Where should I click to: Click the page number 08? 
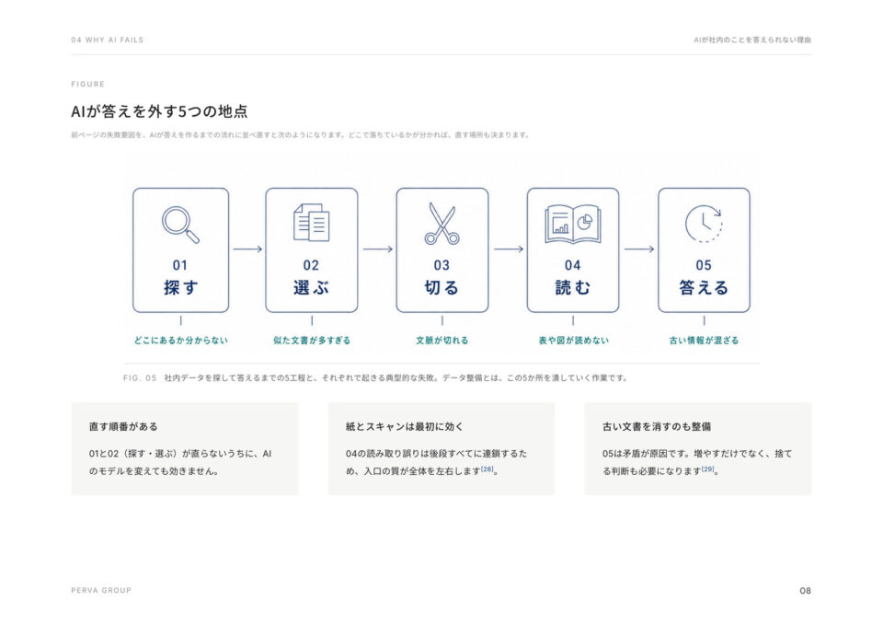806,591
